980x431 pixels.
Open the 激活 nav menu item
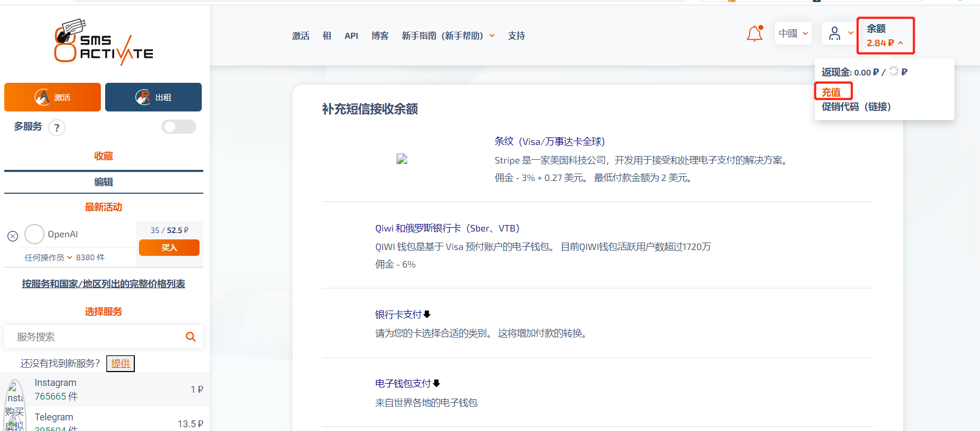click(300, 36)
